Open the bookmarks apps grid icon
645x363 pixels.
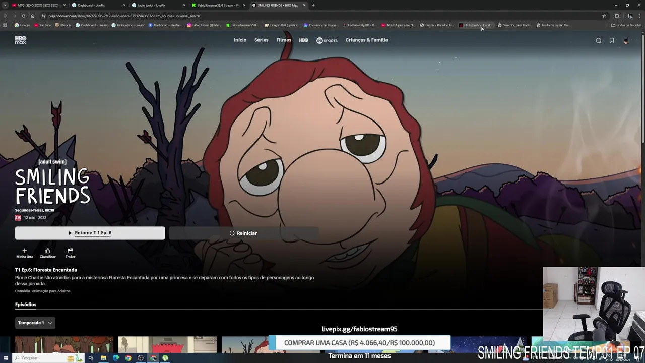(5, 25)
